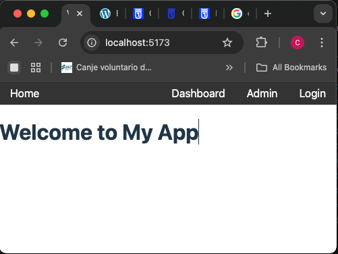Open the Dashboard nav link
The width and height of the screenshot is (338, 254).
click(x=198, y=93)
